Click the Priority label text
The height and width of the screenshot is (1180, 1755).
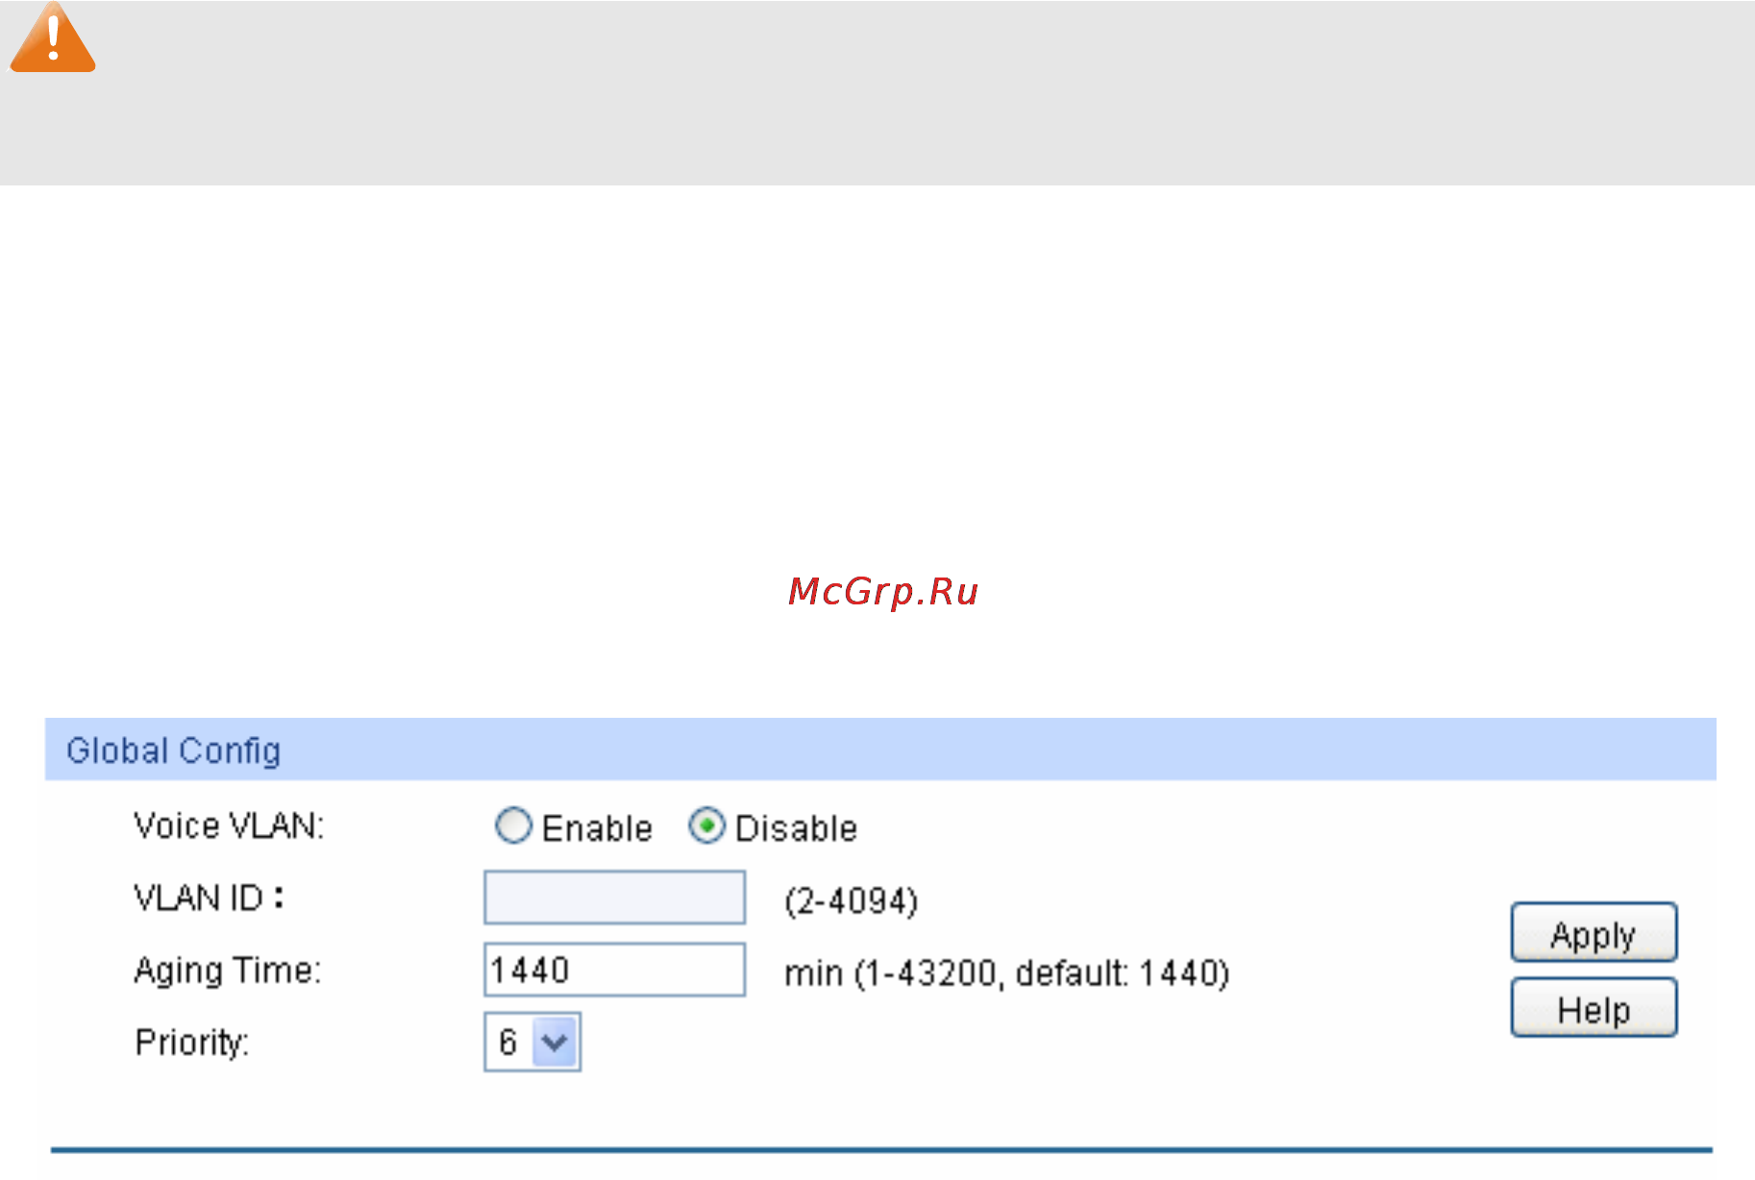click(192, 1043)
